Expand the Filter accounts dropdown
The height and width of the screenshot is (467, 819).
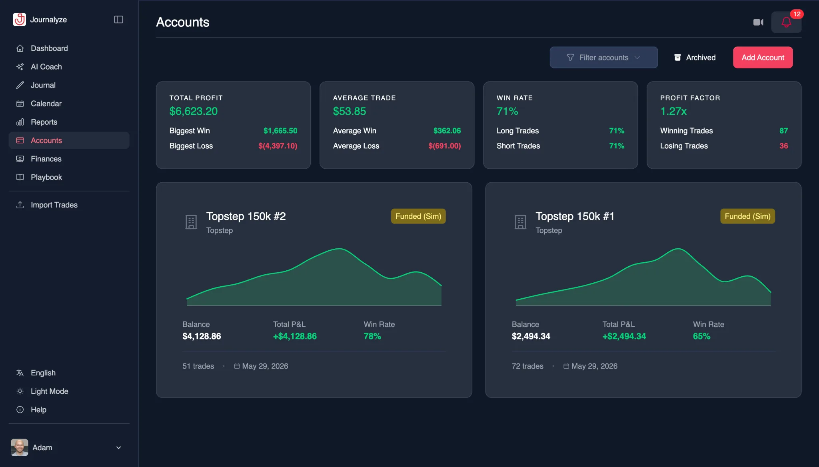603,58
